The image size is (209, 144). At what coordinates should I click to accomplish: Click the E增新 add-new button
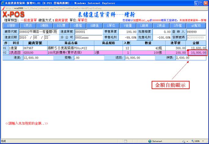click(x=11, y=25)
